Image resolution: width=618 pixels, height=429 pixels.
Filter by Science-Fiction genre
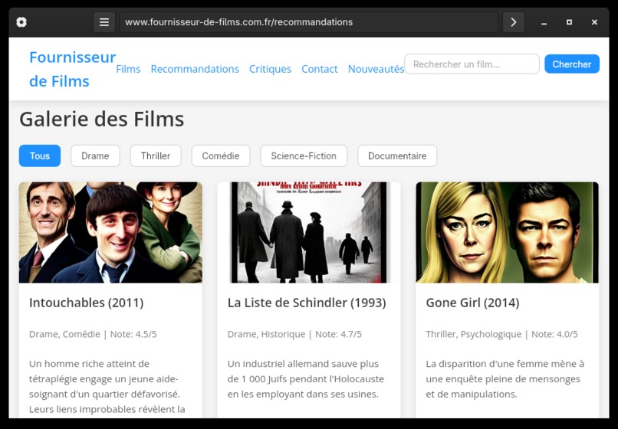304,156
